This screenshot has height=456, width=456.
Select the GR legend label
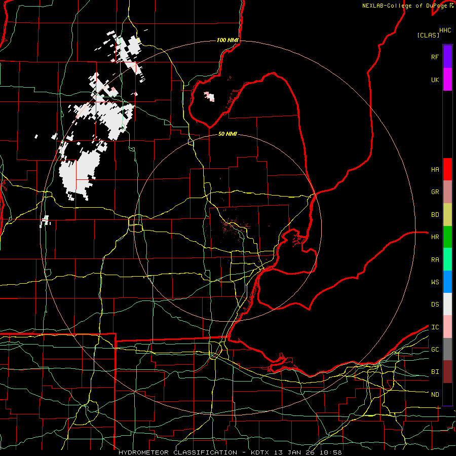435,192
